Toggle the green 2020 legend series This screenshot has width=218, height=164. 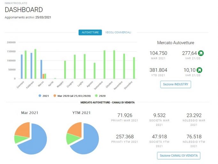pos(100,96)
